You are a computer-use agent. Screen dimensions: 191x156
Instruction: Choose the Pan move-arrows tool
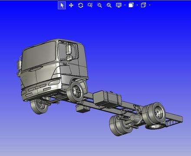[71, 5]
